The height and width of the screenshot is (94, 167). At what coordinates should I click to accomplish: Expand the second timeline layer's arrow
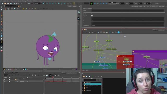(17, 81)
